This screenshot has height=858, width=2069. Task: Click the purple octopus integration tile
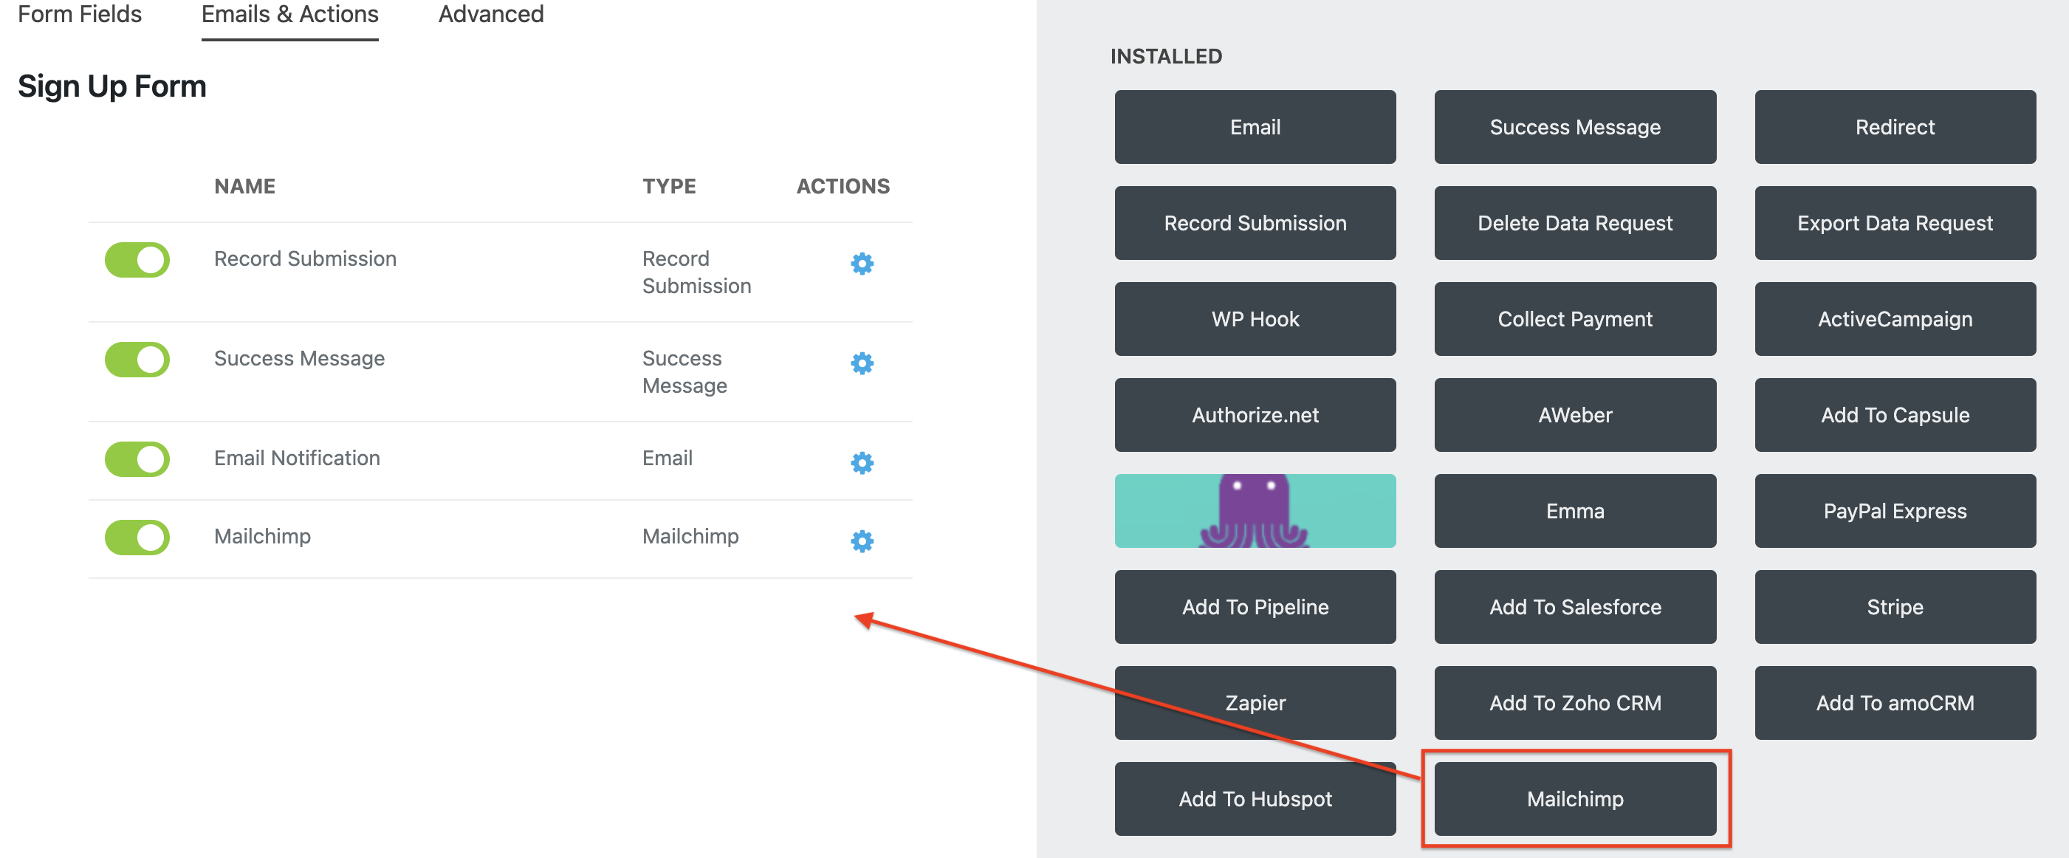coord(1255,511)
